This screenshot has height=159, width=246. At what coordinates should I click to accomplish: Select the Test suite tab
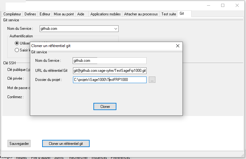pyautogui.click(x=169, y=14)
